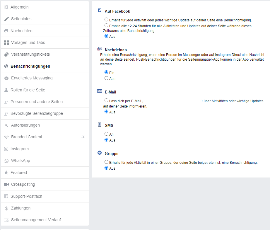Click the phone icon next to SMS heading
This screenshot has width=270, height=230.
click(x=100, y=125)
